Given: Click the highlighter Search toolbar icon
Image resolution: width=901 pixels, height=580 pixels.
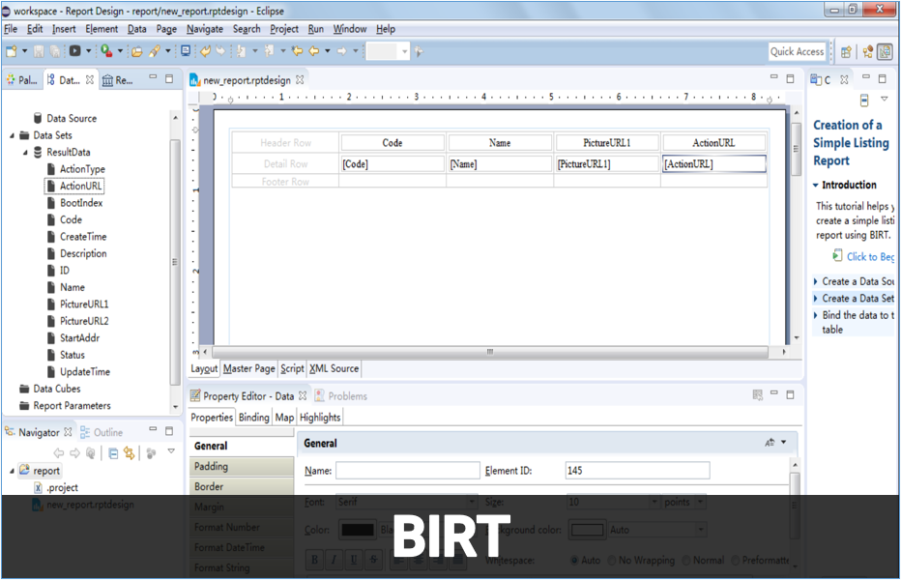Looking at the screenshot, I should [154, 51].
